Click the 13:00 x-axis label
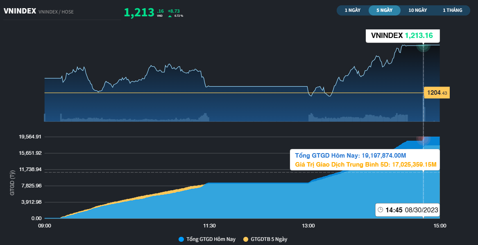This screenshot has height=245, width=478. [x=308, y=226]
